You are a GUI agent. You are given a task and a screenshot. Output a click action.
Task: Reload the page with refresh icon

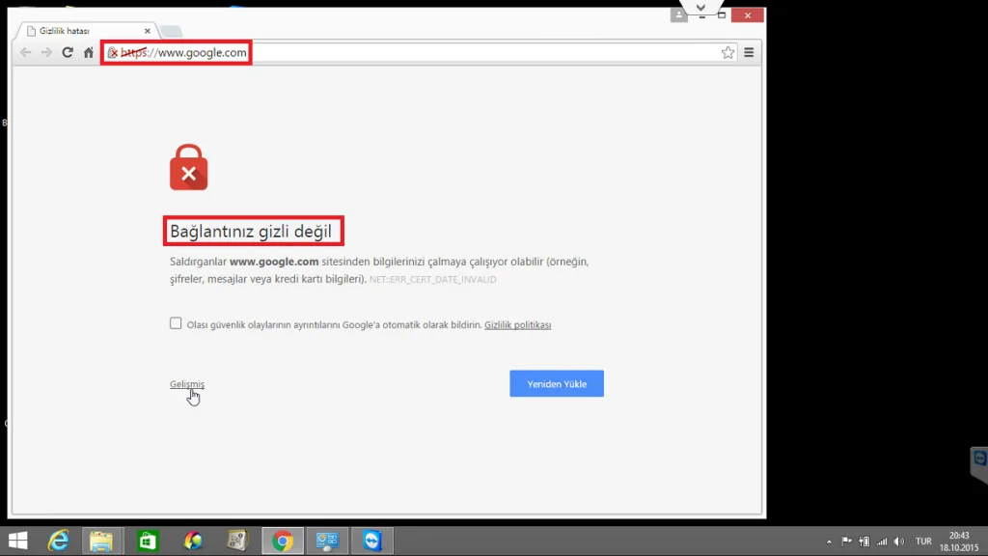(x=68, y=52)
